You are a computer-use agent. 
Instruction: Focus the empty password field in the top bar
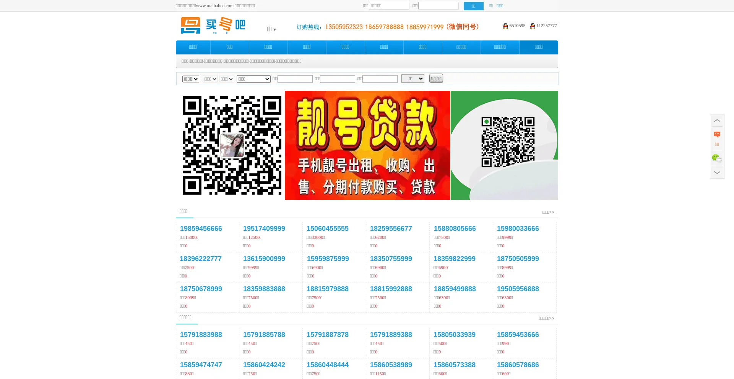coord(438,6)
